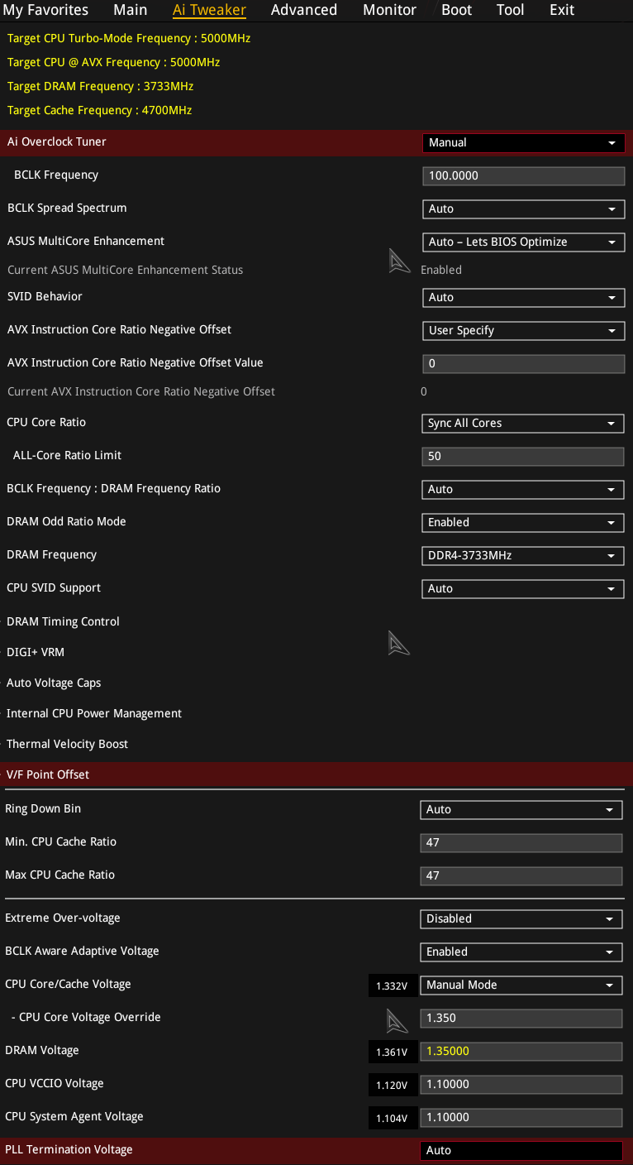
Task: Click Target Cache Frequency : 4700MHz text
Action: [x=99, y=110]
